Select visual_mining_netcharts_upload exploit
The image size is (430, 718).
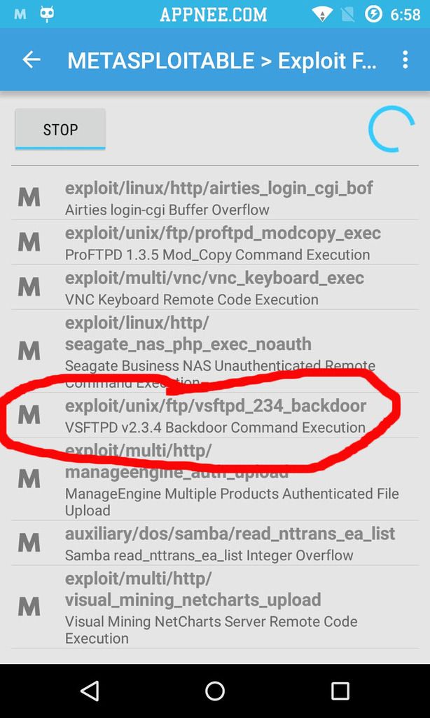pyautogui.click(x=215, y=607)
